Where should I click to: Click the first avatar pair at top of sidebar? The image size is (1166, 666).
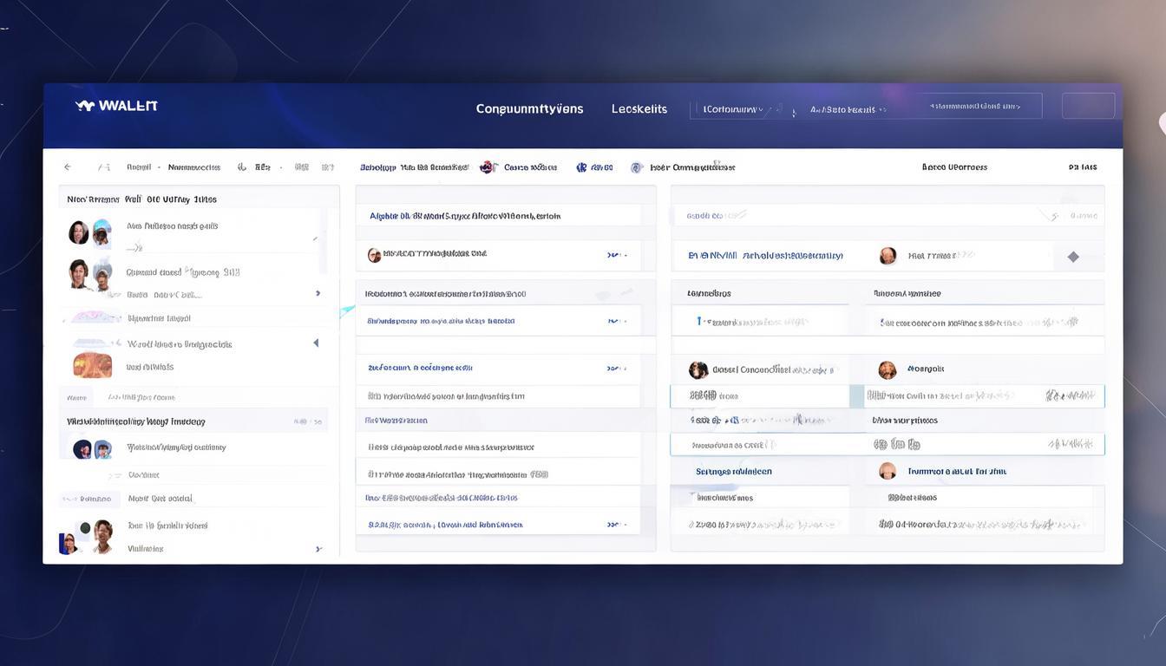pos(90,232)
